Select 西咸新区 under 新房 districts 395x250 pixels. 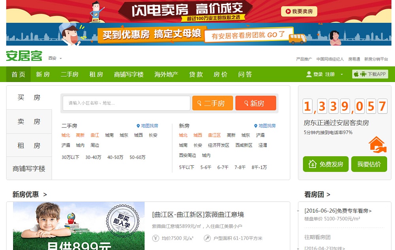pyautogui.click(x=244, y=146)
